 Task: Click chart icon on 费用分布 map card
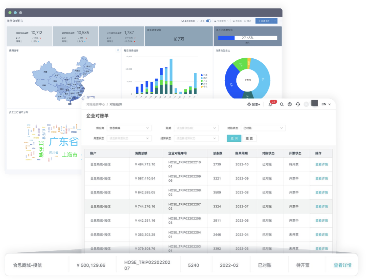(118, 50)
